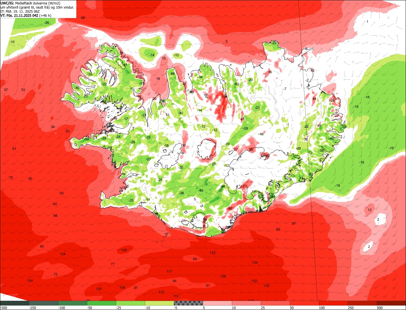Click the ocean flux value 65
The width and height of the screenshot is (406, 310).
278,229
